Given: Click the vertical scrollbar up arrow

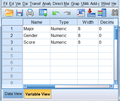Looking at the screenshot, I should (x=116, y=27).
